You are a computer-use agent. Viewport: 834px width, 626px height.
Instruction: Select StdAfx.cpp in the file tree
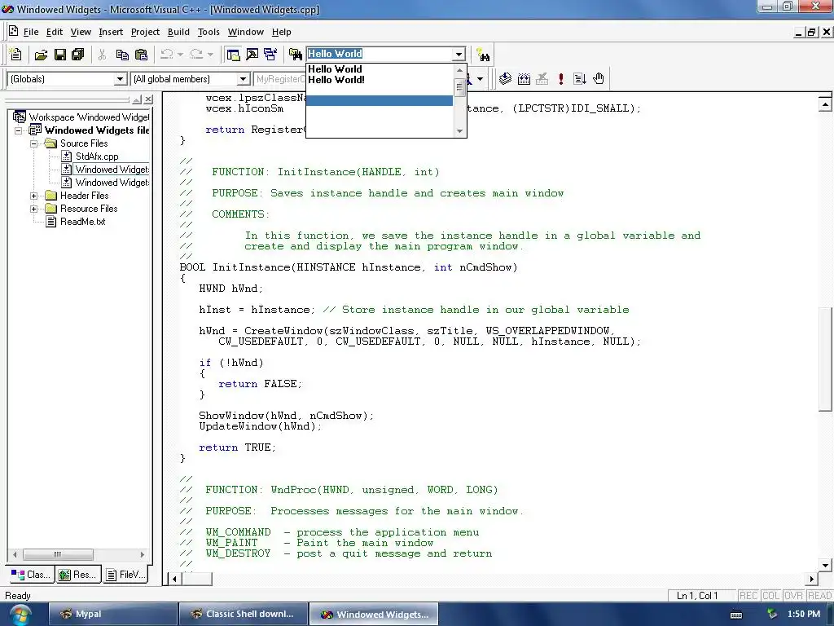pyautogui.click(x=97, y=156)
